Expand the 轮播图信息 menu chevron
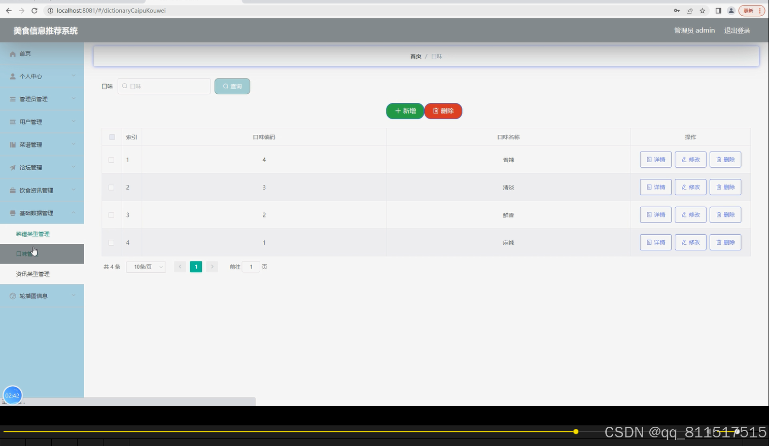 click(x=74, y=295)
